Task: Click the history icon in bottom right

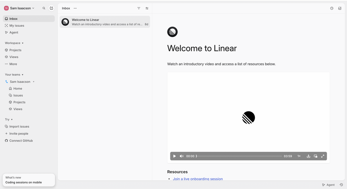Action: point(341,185)
